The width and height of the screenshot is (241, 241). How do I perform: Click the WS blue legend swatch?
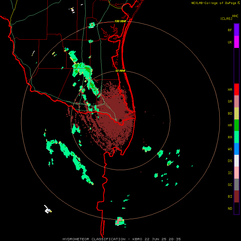pyautogui.click(x=236, y=149)
